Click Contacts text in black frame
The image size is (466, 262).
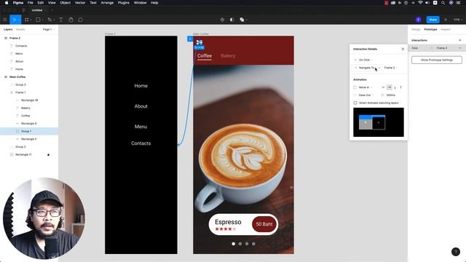(141, 143)
